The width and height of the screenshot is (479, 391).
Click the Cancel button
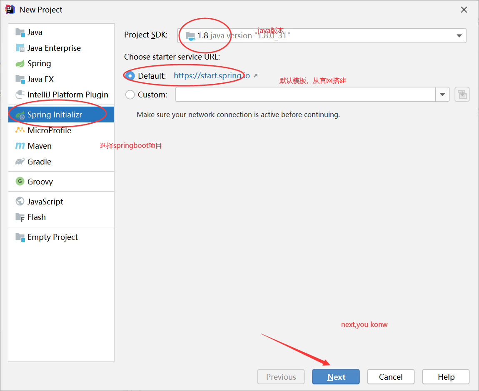[391, 377]
